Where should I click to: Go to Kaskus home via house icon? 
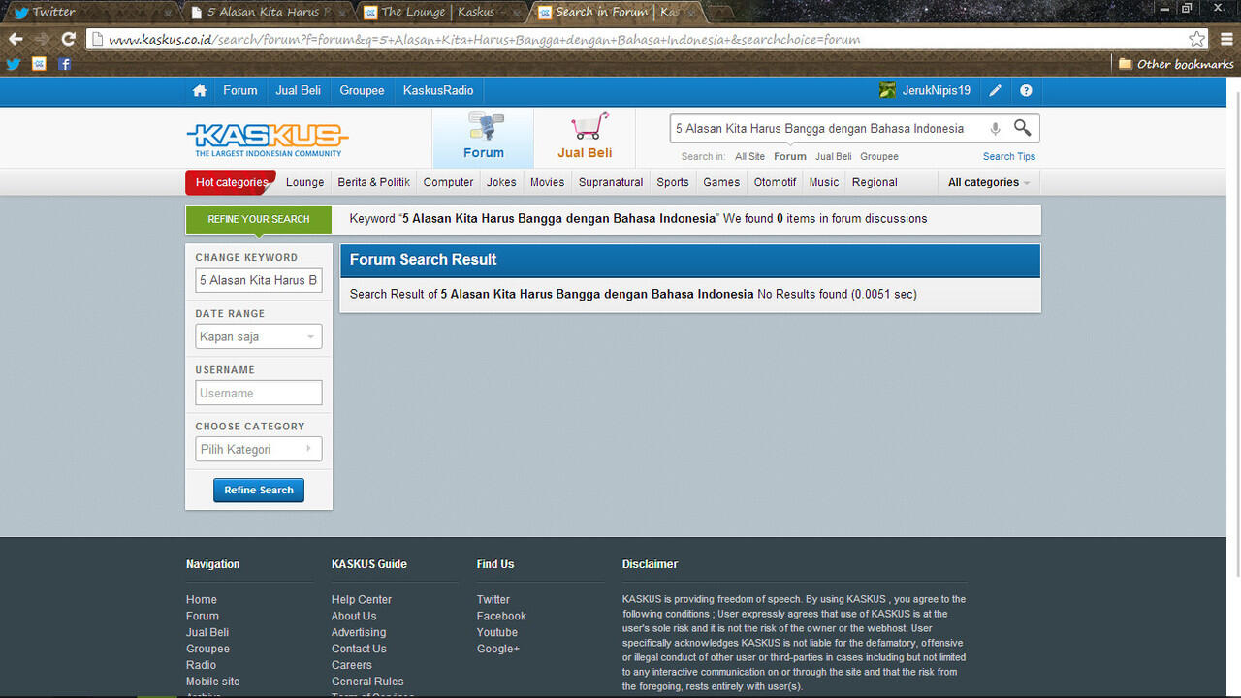200,90
